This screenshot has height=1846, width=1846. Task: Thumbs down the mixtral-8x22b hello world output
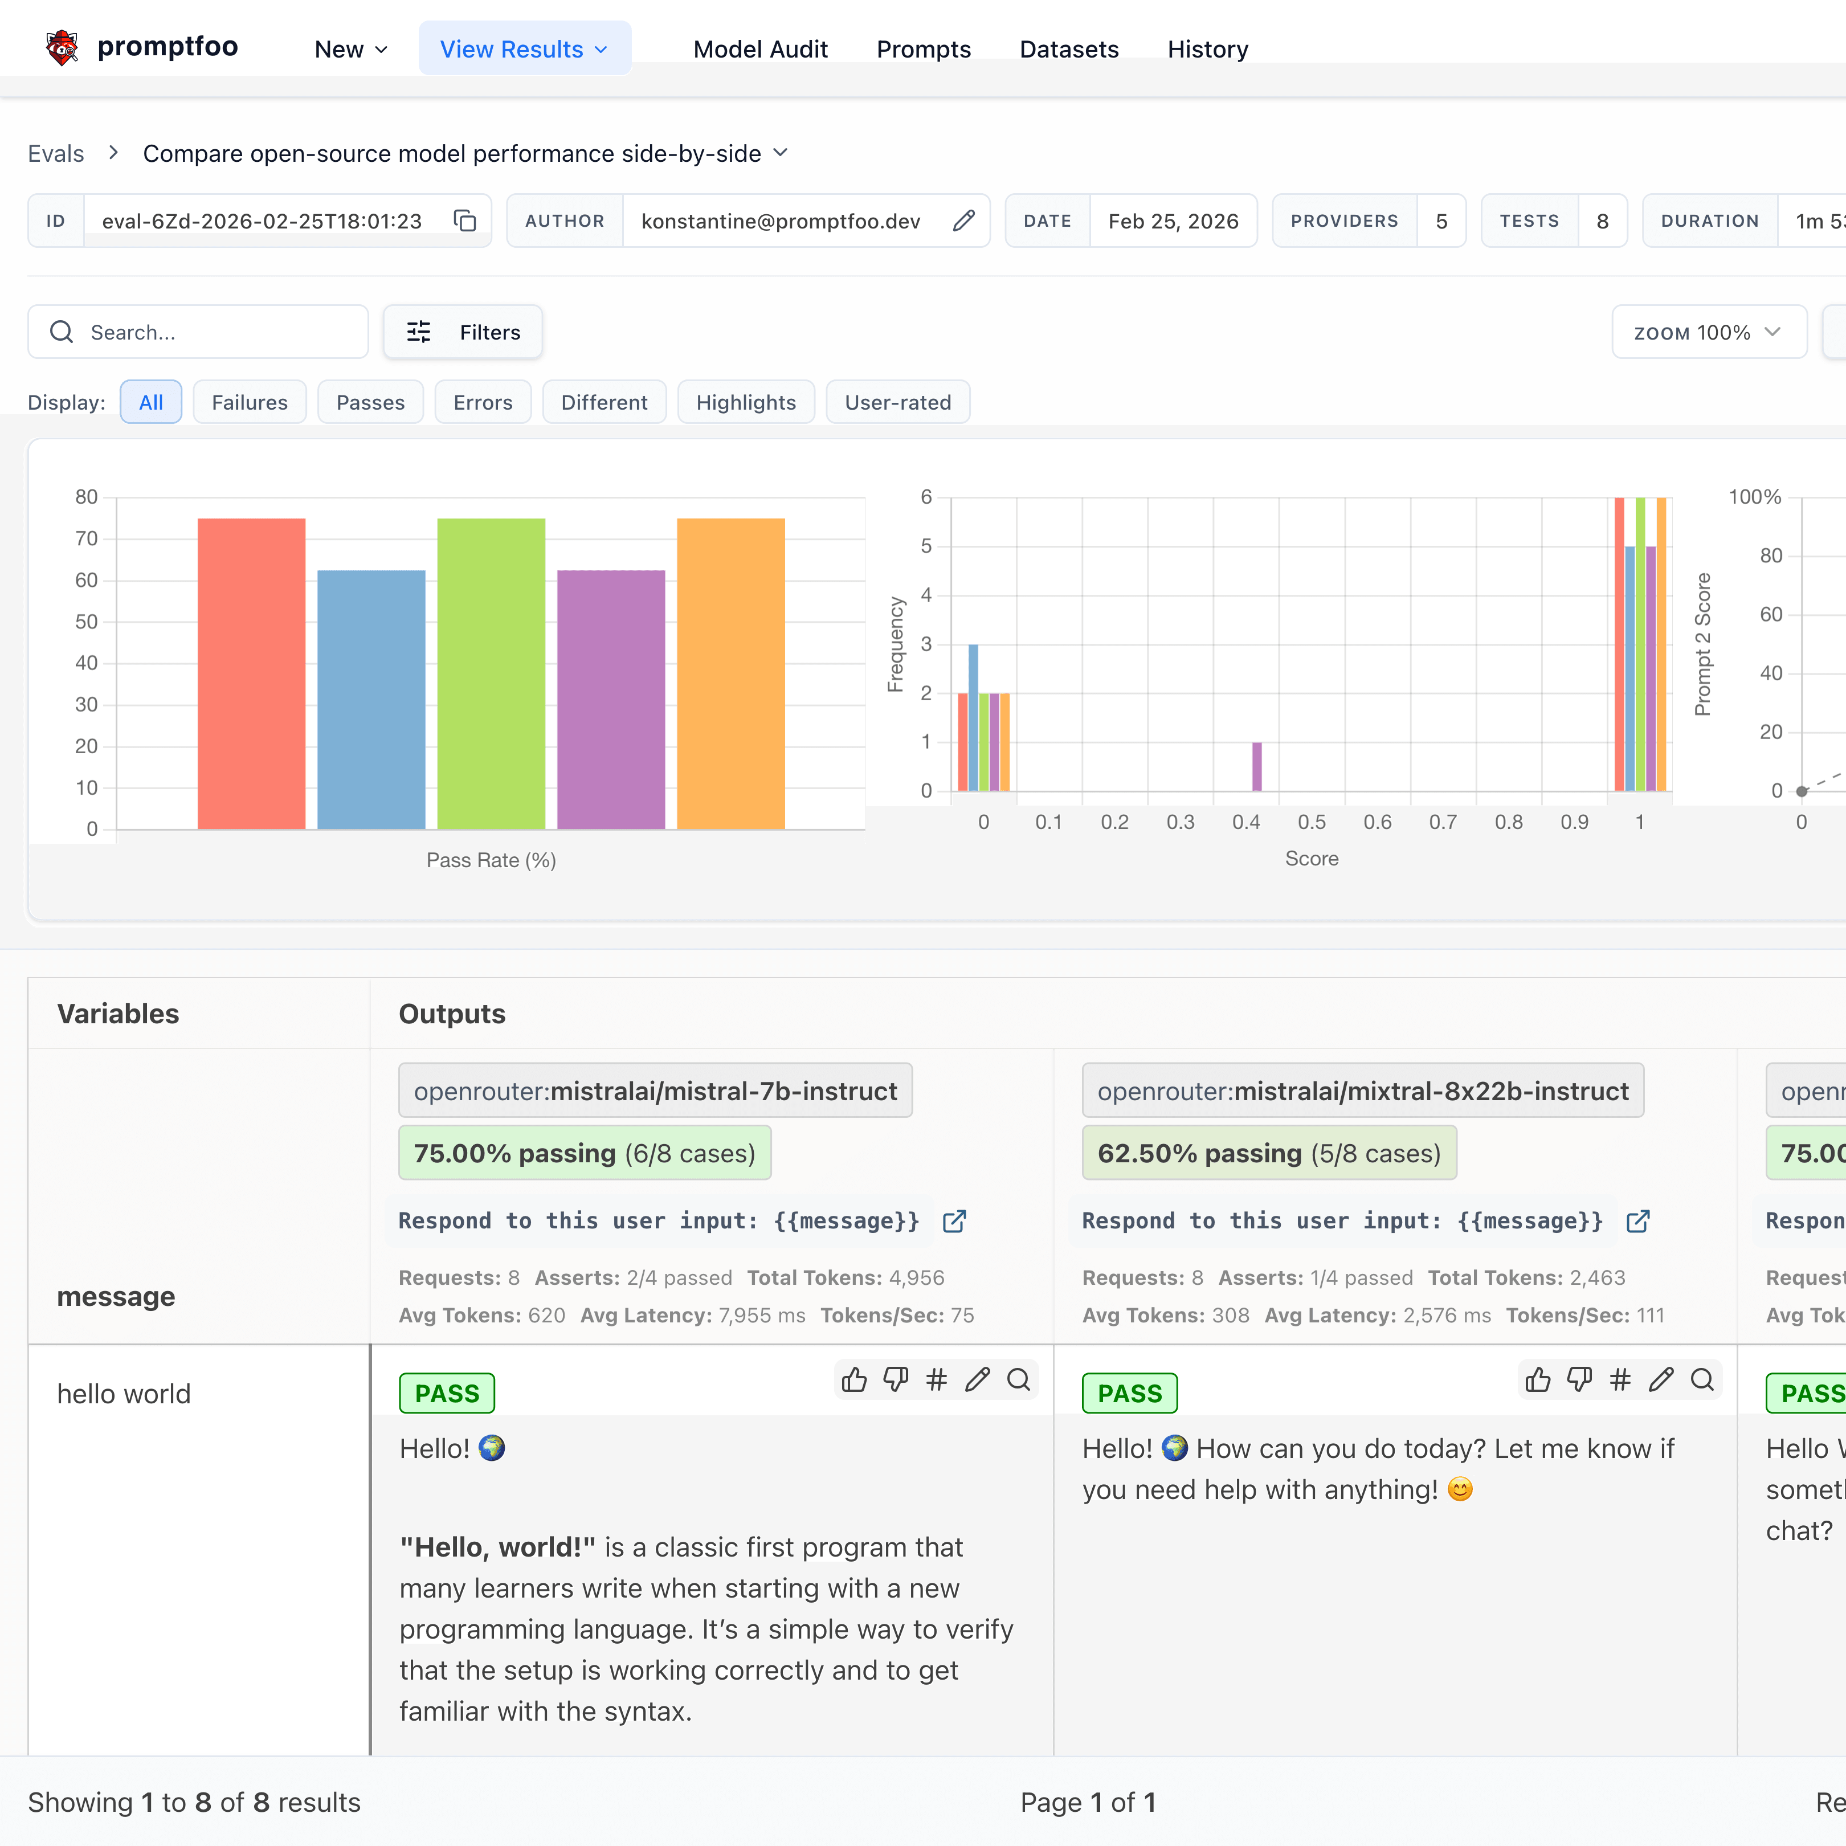1579,1380
